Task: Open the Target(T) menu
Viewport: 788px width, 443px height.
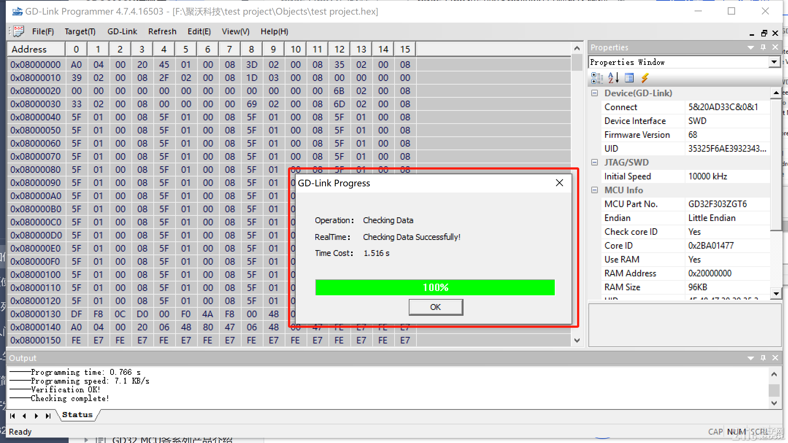Action: point(80,32)
